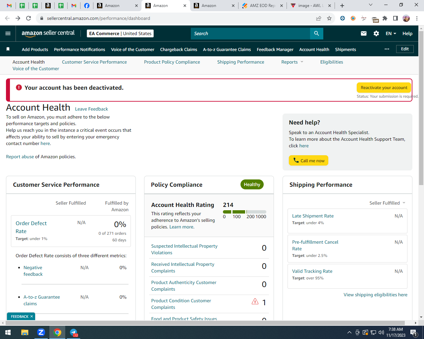
Task: Open the tab search chevron in title bar
Action: (371, 5)
